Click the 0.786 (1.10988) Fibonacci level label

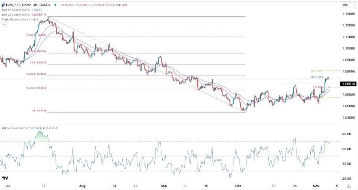point(36,35)
